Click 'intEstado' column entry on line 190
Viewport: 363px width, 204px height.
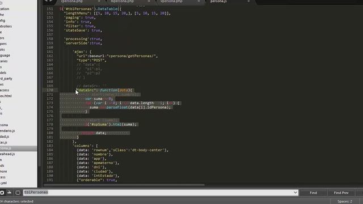(103, 176)
